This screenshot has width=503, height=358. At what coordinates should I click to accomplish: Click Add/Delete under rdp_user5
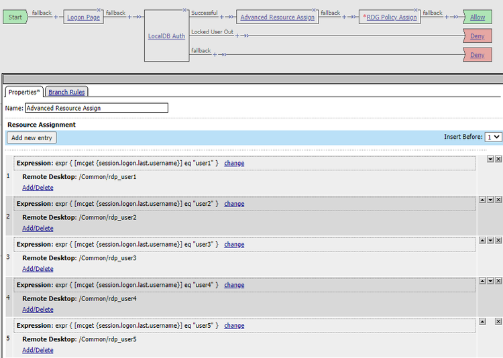(38, 350)
